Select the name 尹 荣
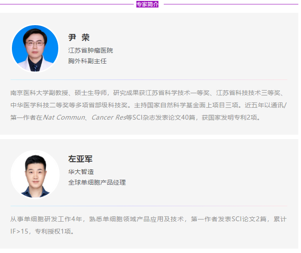Viewport: 301px width, 253px height. tap(79, 38)
